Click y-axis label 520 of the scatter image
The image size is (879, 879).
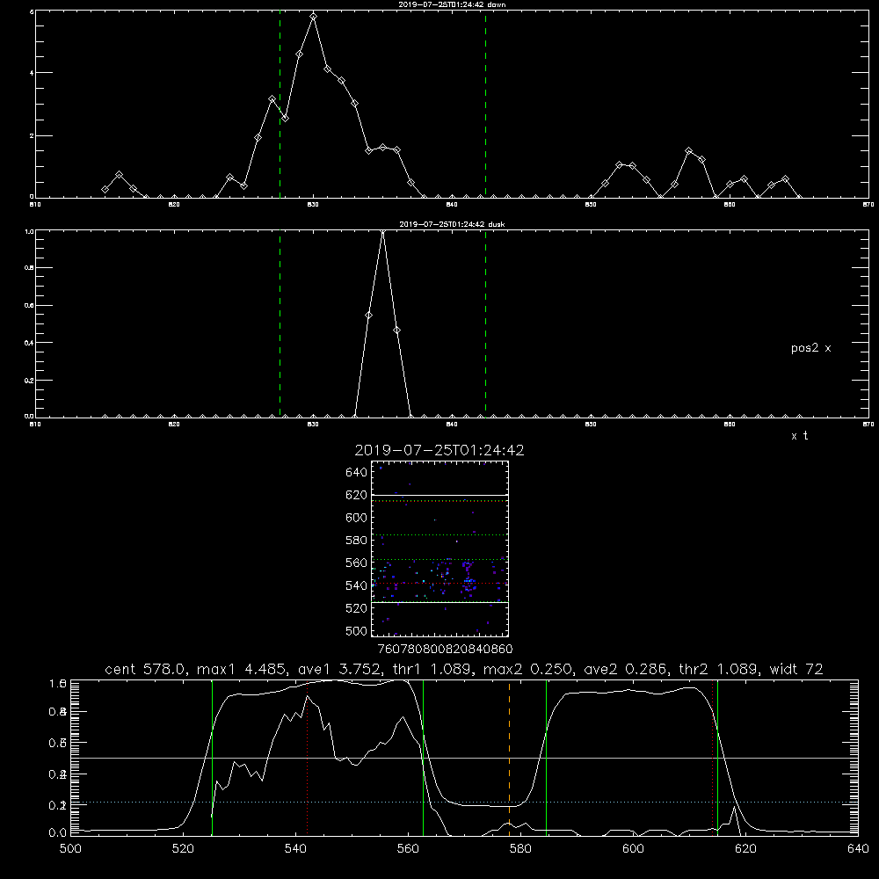click(x=357, y=608)
